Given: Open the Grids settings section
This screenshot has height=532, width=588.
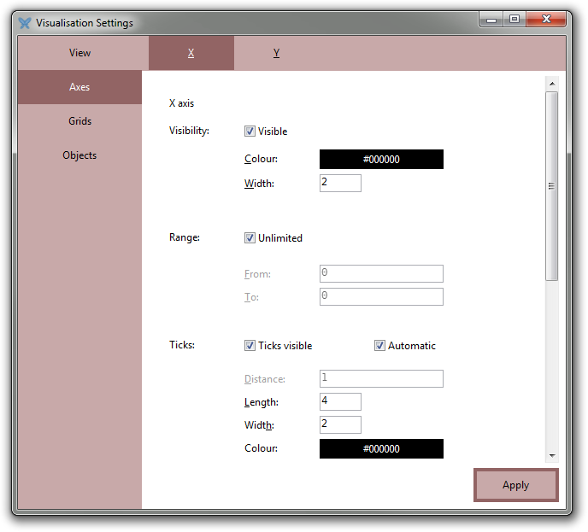Looking at the screenshot, I should click(x=79, y=121).
